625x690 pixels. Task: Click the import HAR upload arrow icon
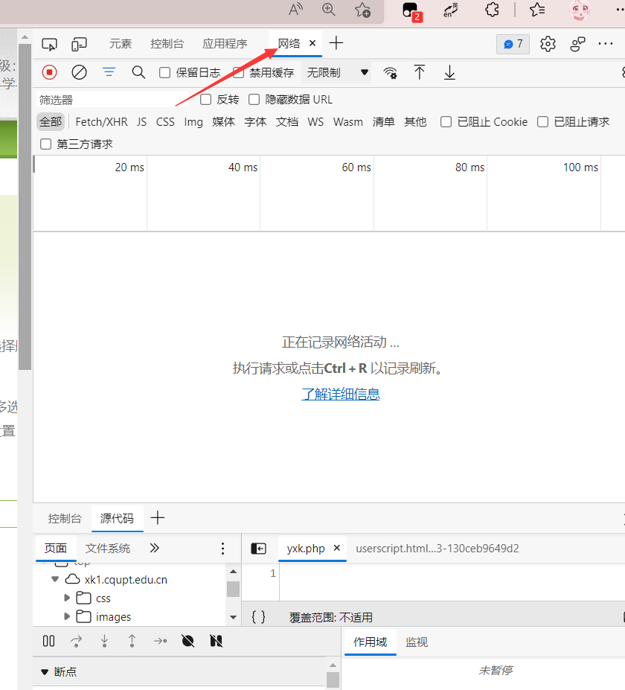[420, 72]
